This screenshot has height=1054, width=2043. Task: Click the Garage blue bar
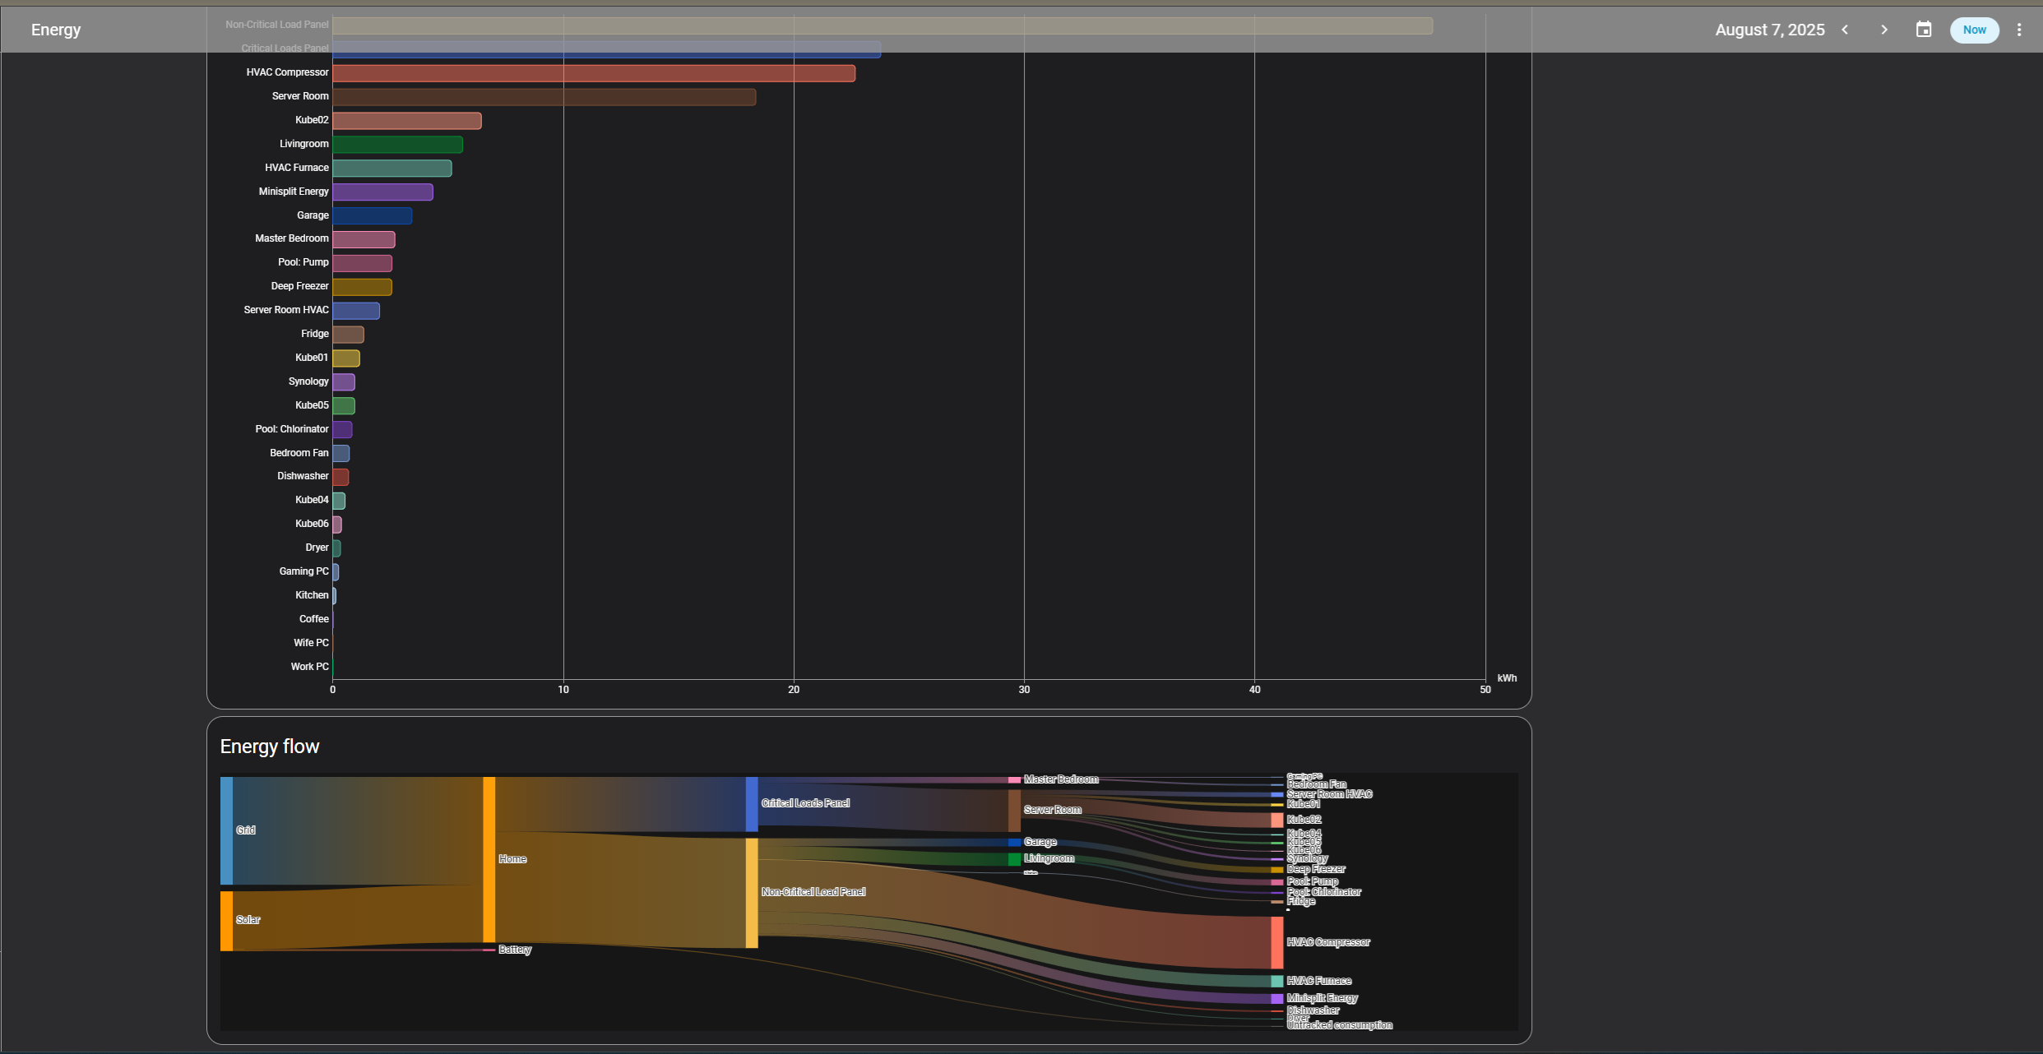tap(372, 216)
